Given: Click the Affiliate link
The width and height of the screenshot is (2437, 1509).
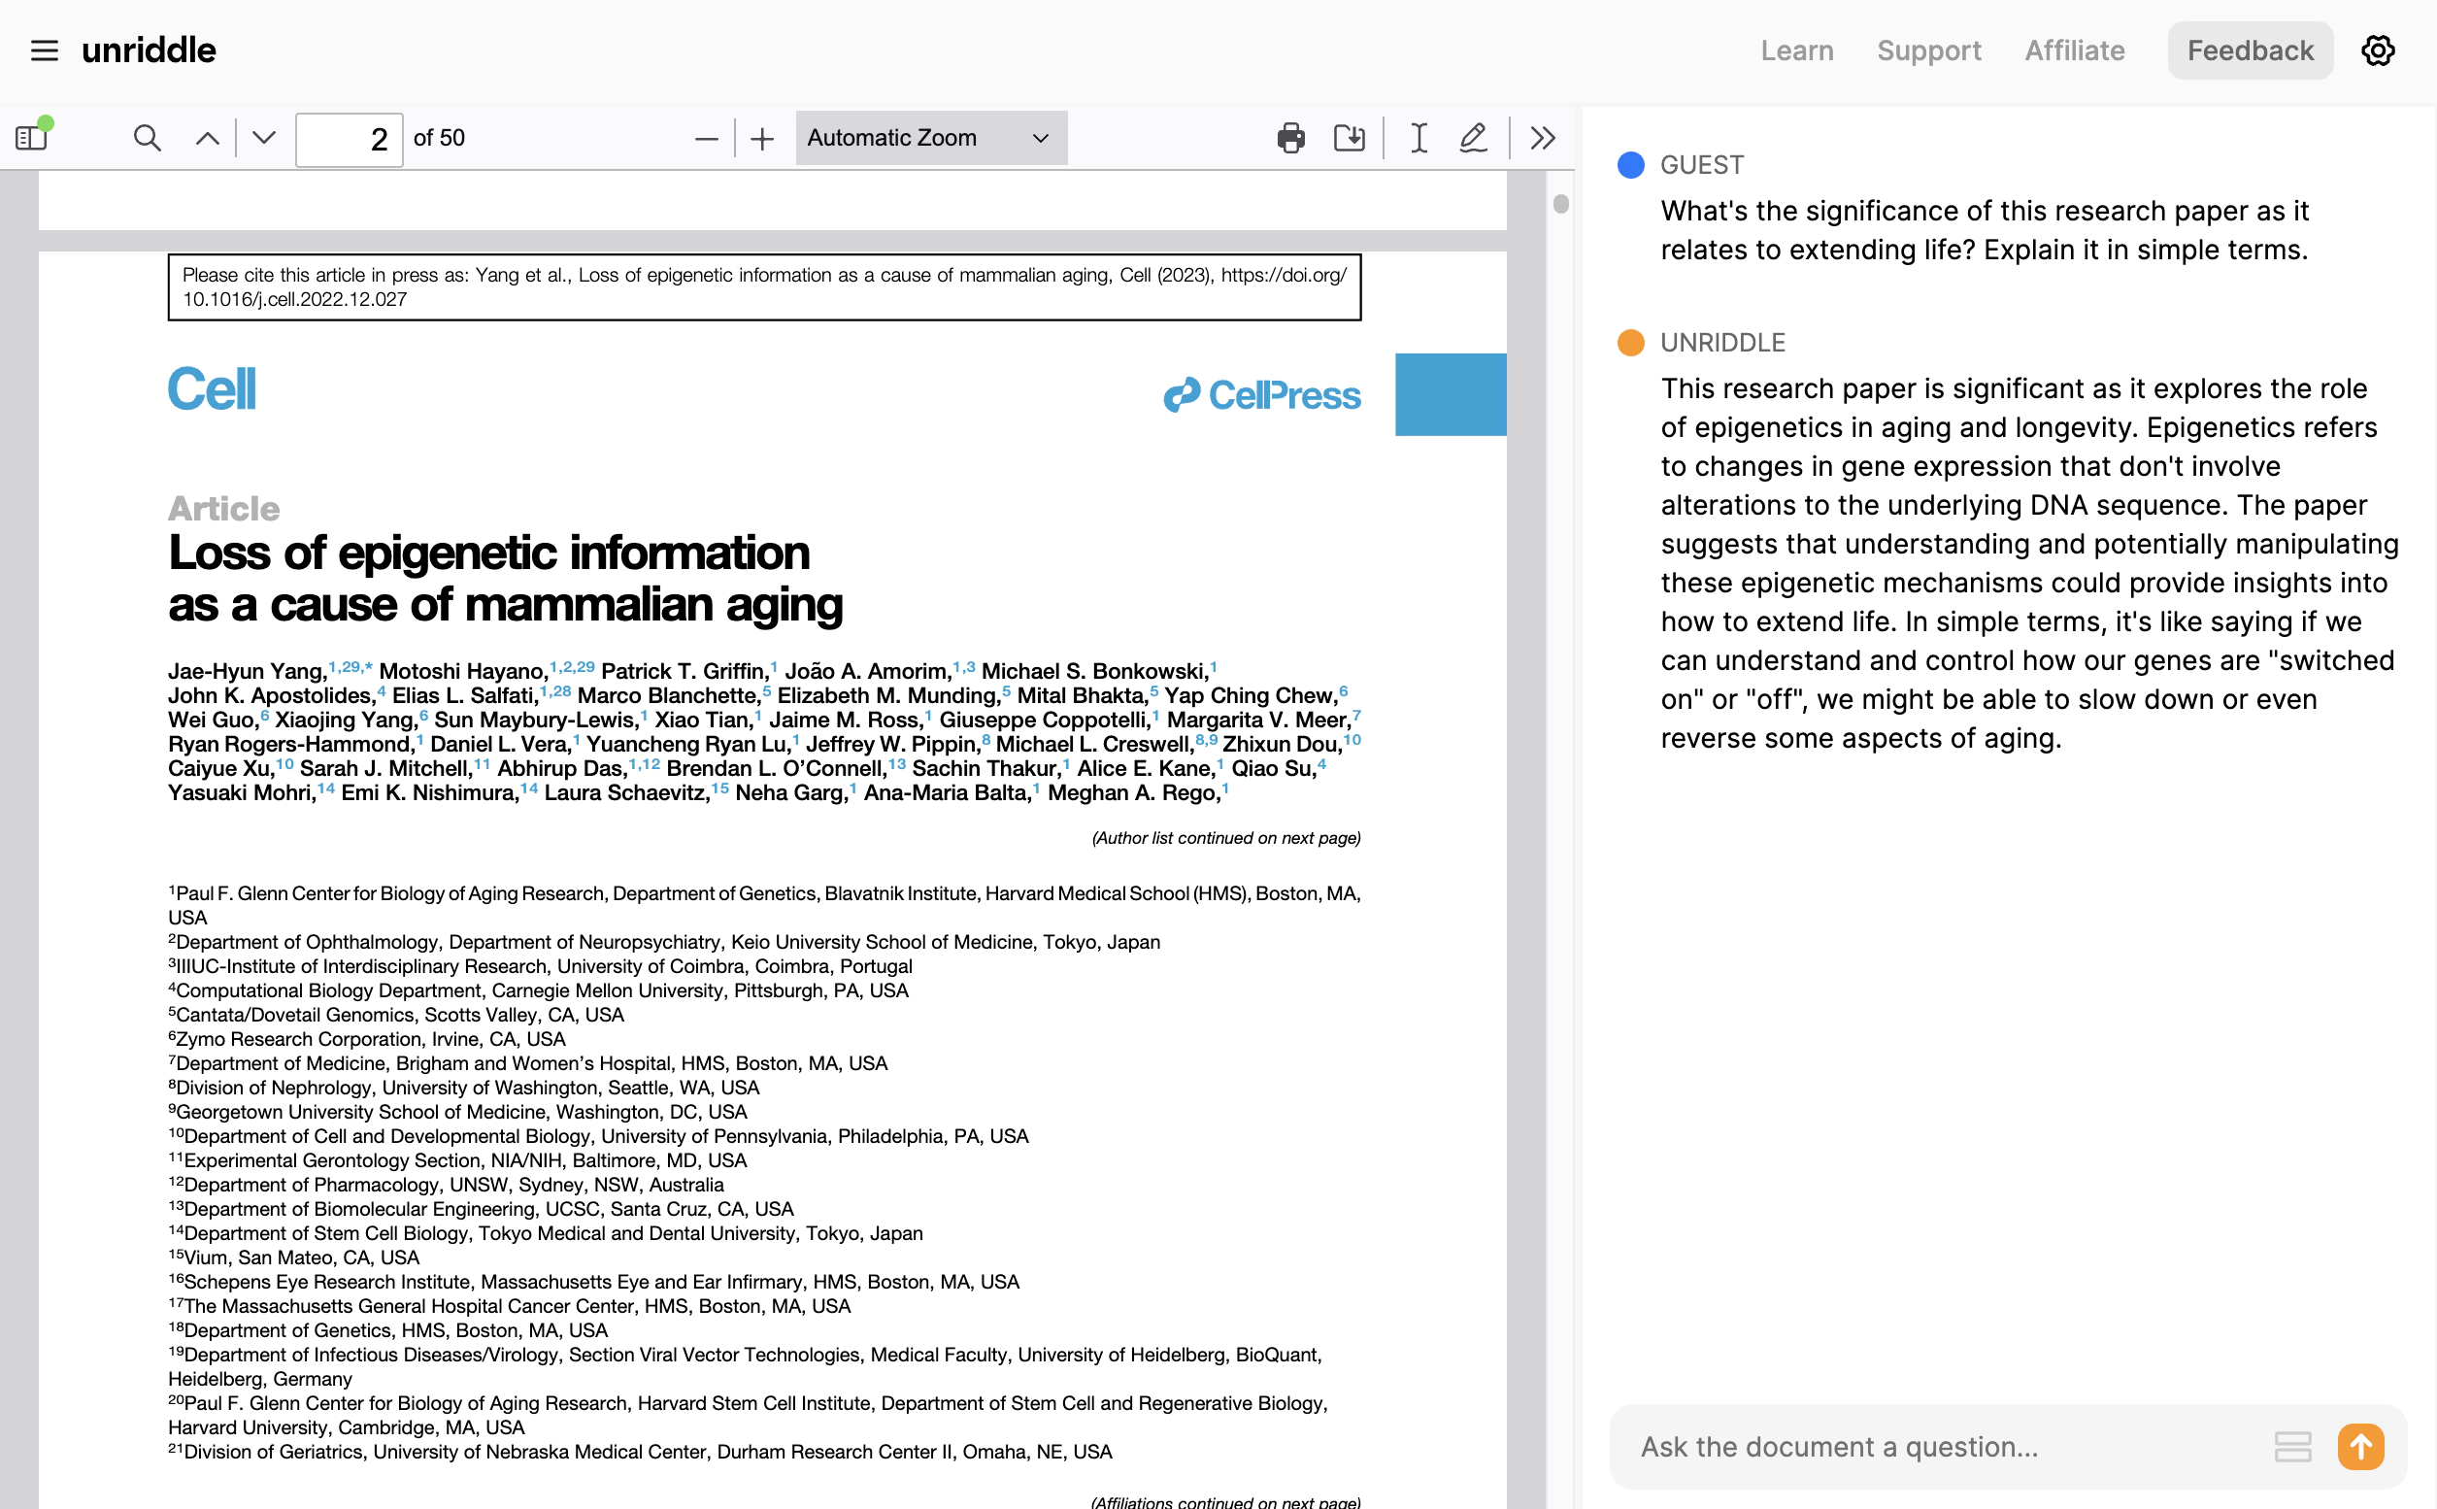Looking at the screenshot, I should [2074, 50].
